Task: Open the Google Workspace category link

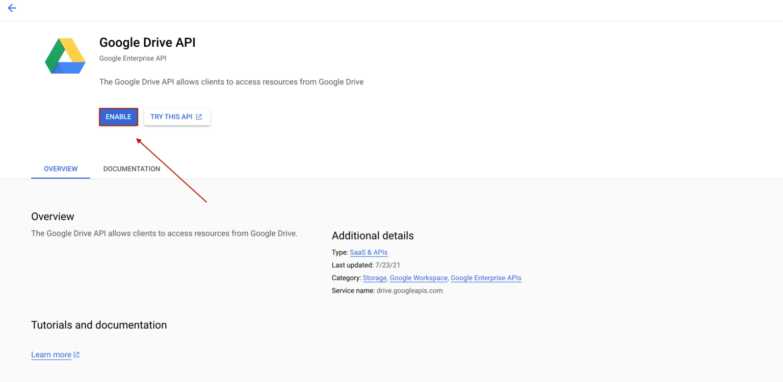Action: 418,278
